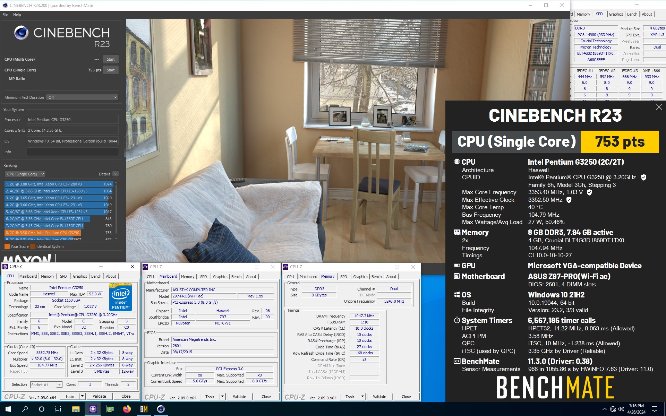Click shield beside Max Effective Clock

569,200
